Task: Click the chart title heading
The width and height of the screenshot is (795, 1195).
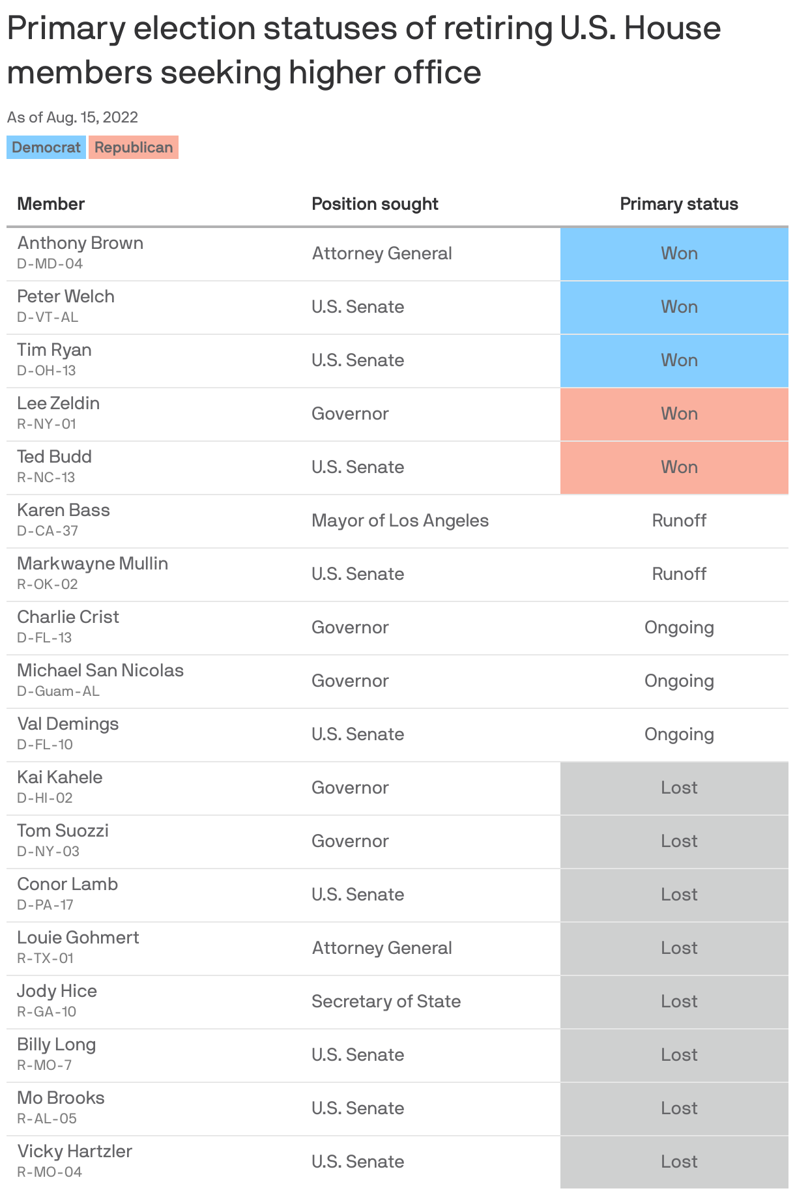Action: point(364,50)
